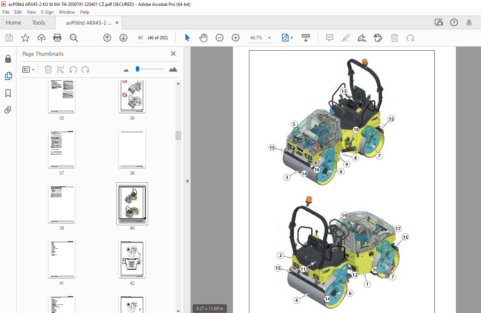Switch to the Tools tab
This screenshot has height=313, width=481.
point(39,23)
